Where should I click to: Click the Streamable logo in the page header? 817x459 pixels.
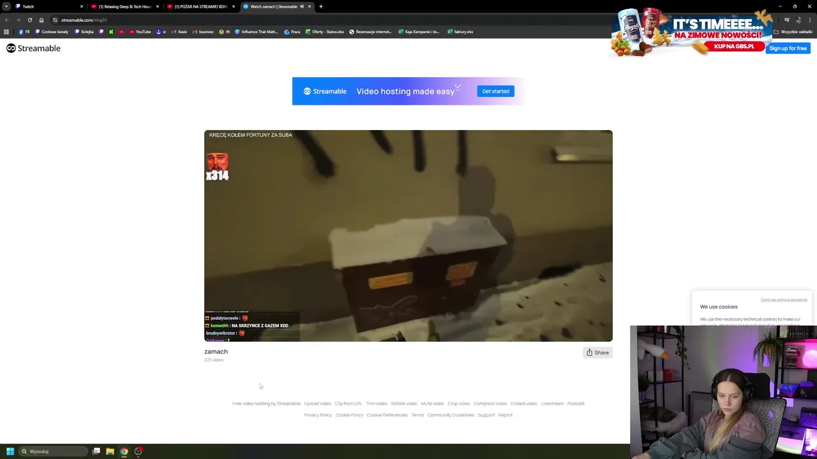33,48
